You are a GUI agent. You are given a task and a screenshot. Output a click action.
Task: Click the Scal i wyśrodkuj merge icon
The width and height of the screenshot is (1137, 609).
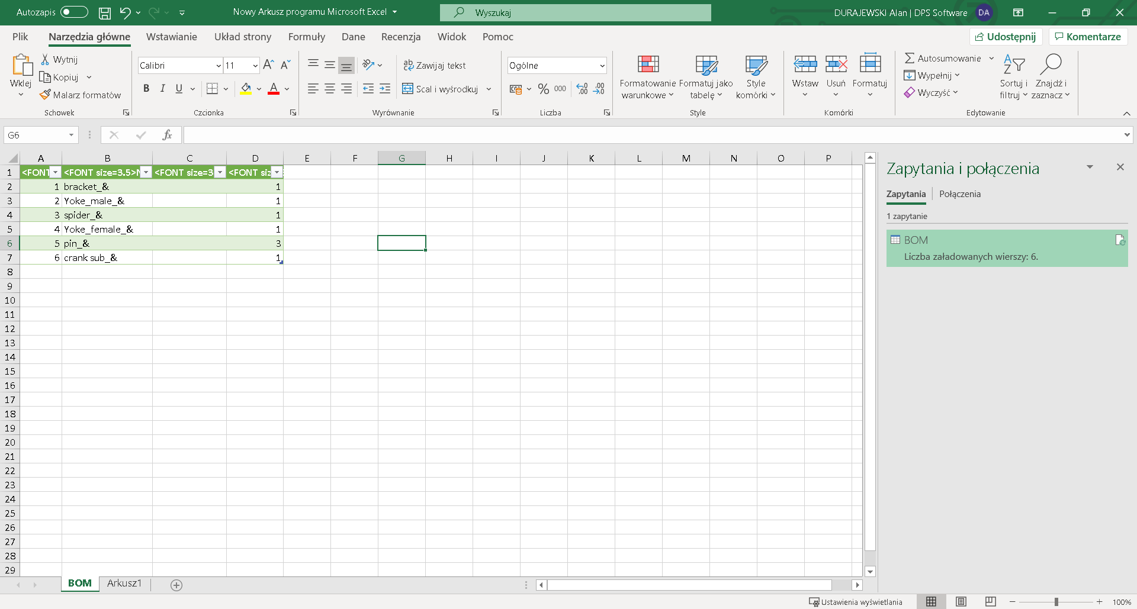click(407, 89)
